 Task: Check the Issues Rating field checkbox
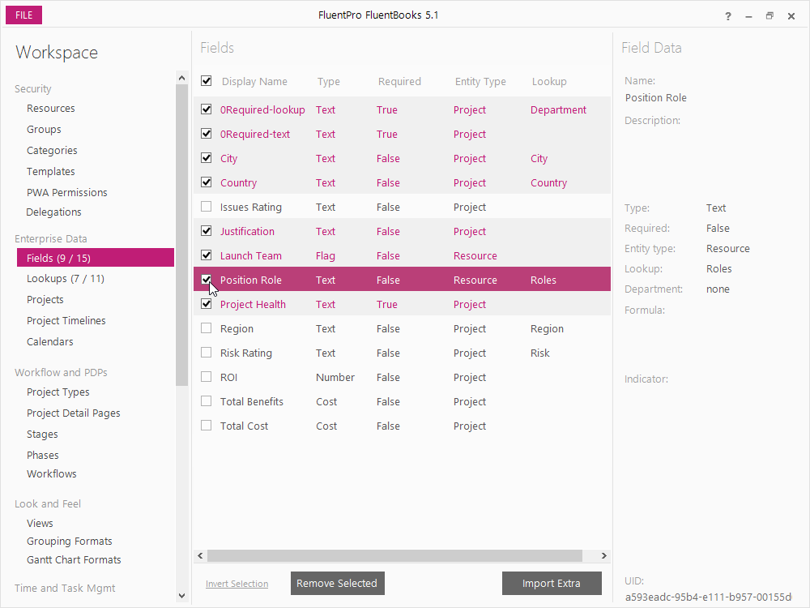click(x=206, y=207)
